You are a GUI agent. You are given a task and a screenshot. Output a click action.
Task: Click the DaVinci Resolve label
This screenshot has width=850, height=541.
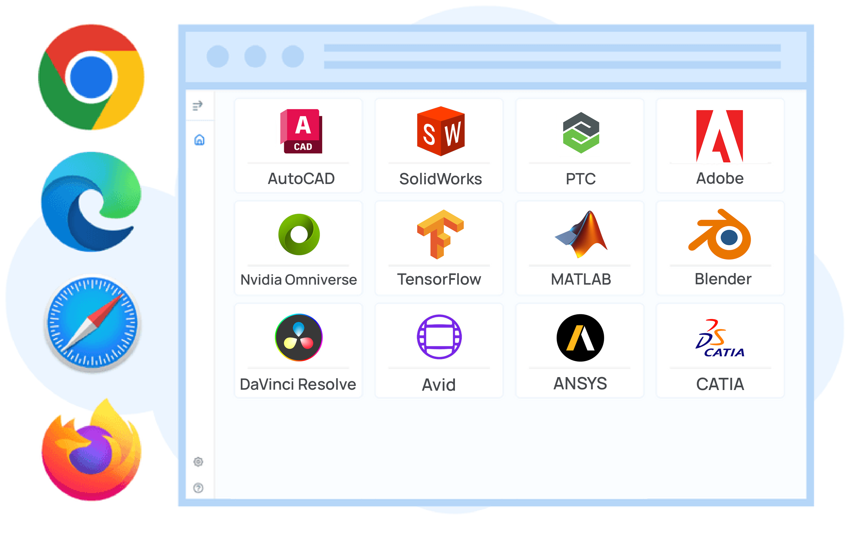[x=298, y=384]
